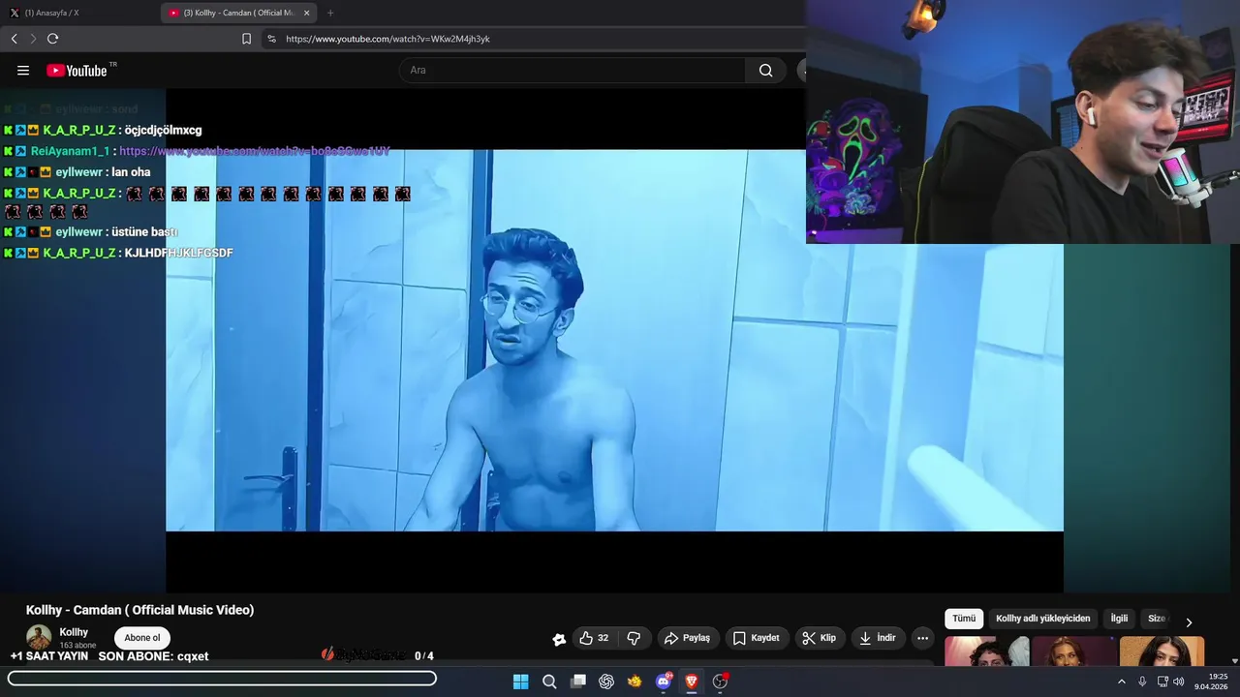This screenshot has width=1240, height=697.
Task: Close the Kollhy - Camdan tab
Action: click(x=306, y=13)
